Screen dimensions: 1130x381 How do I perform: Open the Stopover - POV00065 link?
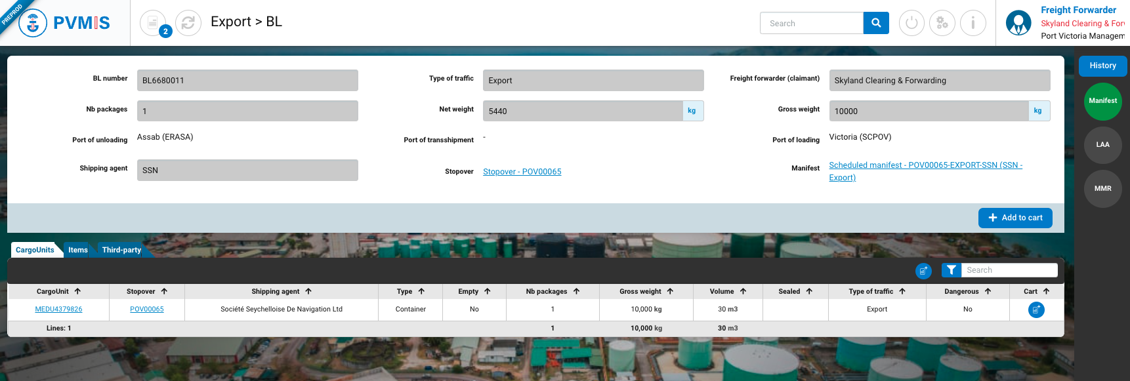522,172
